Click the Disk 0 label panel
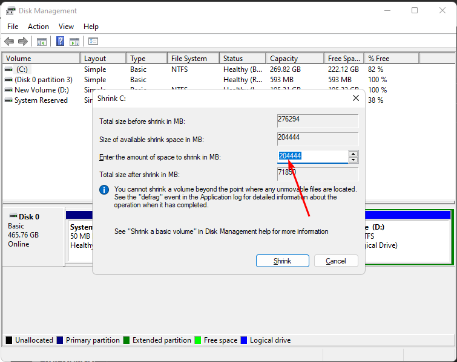457x362 pixels. (33, 237)
